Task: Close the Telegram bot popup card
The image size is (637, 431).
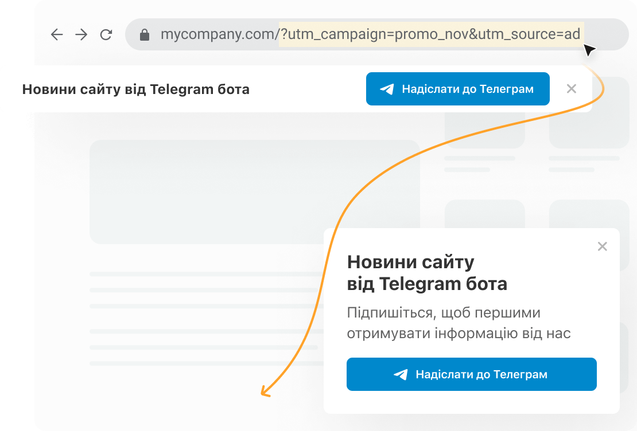Action: [603, 246]
